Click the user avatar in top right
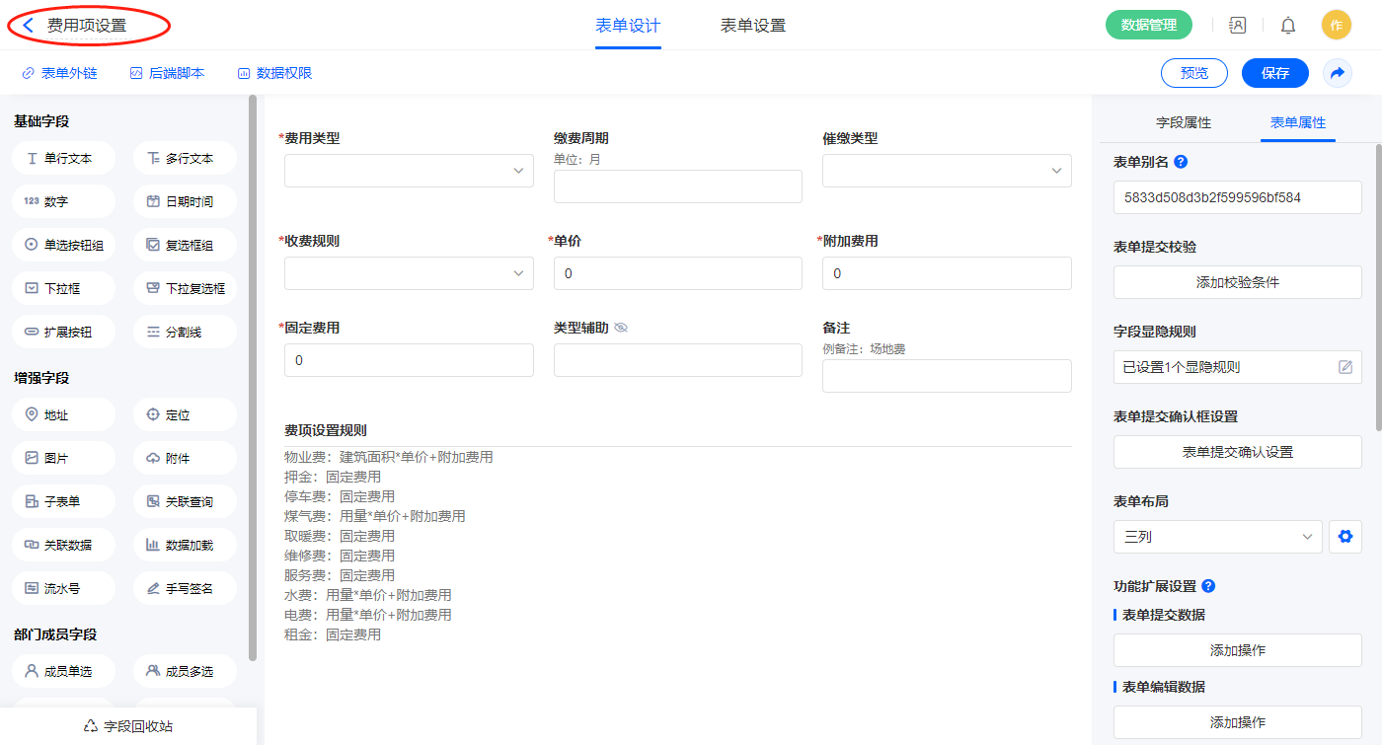 coord(1336,26)
